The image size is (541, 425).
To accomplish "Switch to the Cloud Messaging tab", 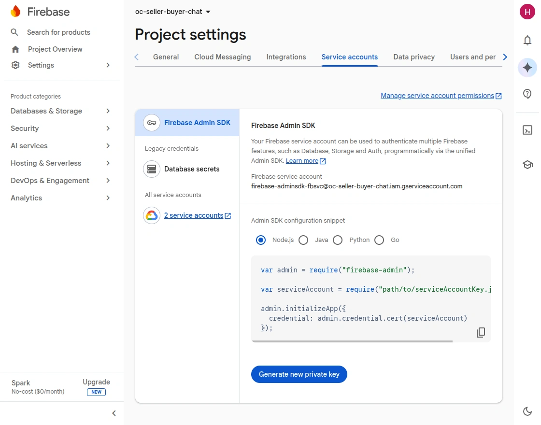I will pyautogui.click(x=223, y=57).
